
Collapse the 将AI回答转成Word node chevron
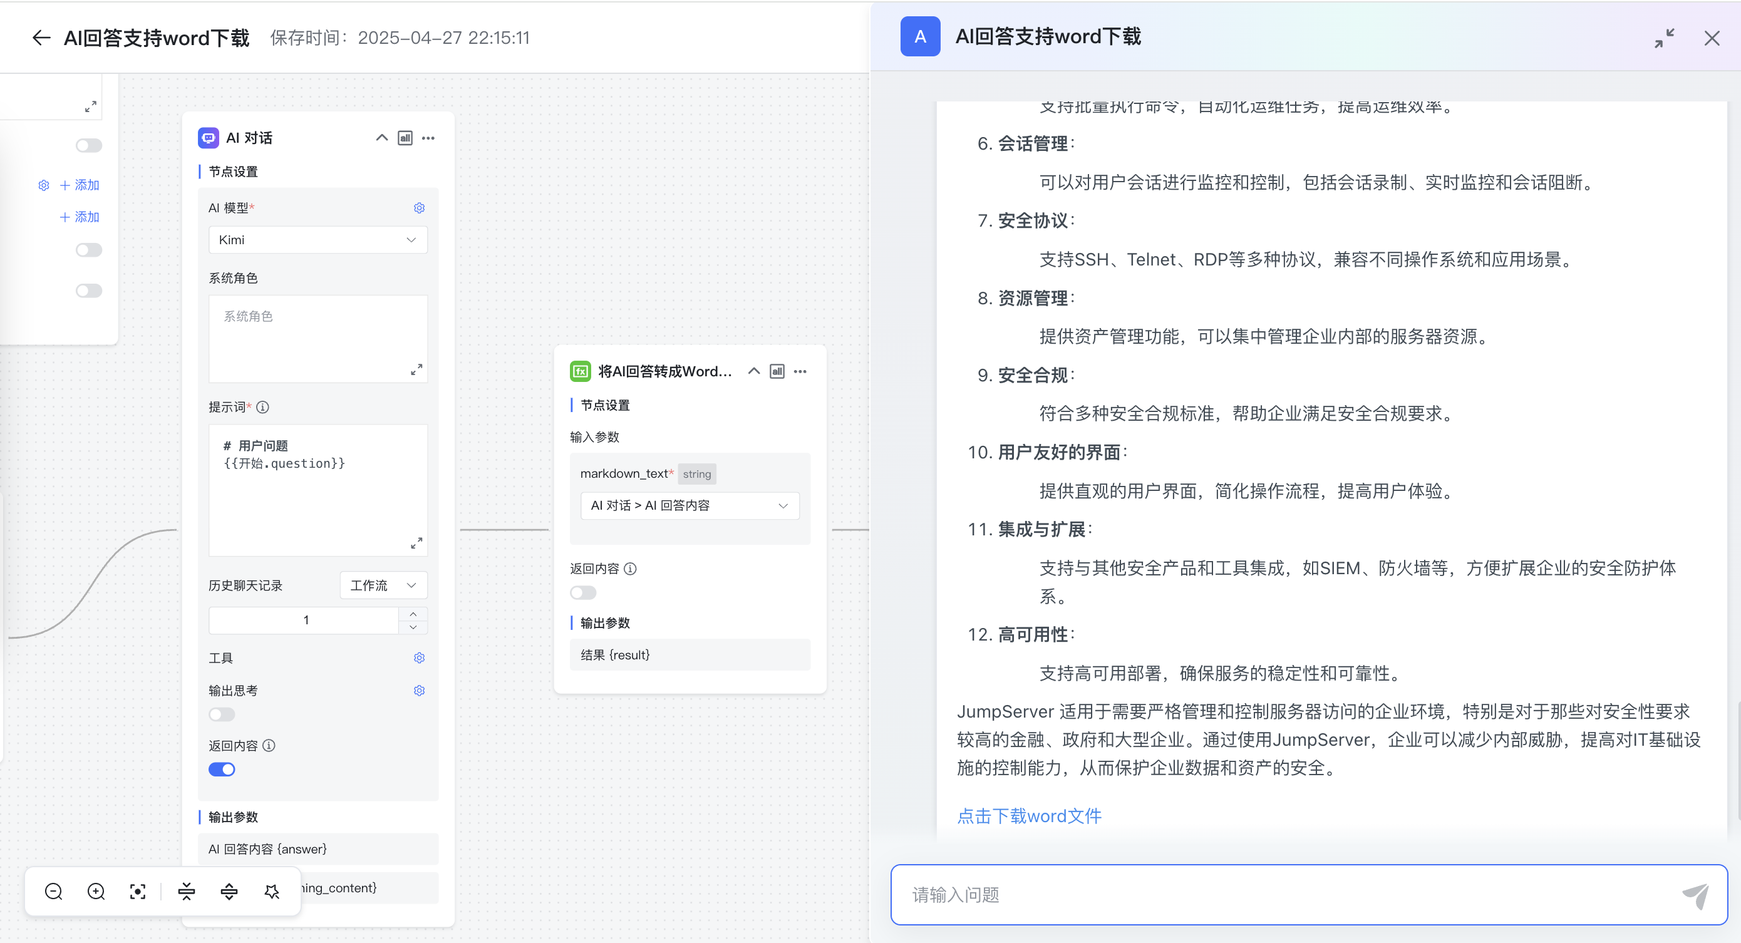click(753, 371)
